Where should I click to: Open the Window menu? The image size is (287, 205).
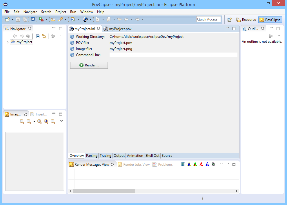[x=87, y=12]
